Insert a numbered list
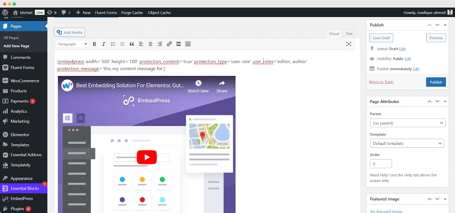Viewport: 455px width, 213px height. [123, 44]
